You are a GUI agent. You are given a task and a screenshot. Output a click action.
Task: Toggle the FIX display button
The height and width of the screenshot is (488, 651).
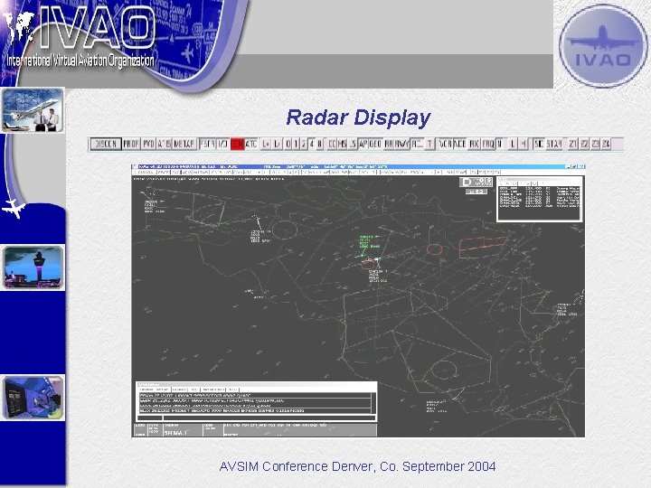click(x=474, y=144)
